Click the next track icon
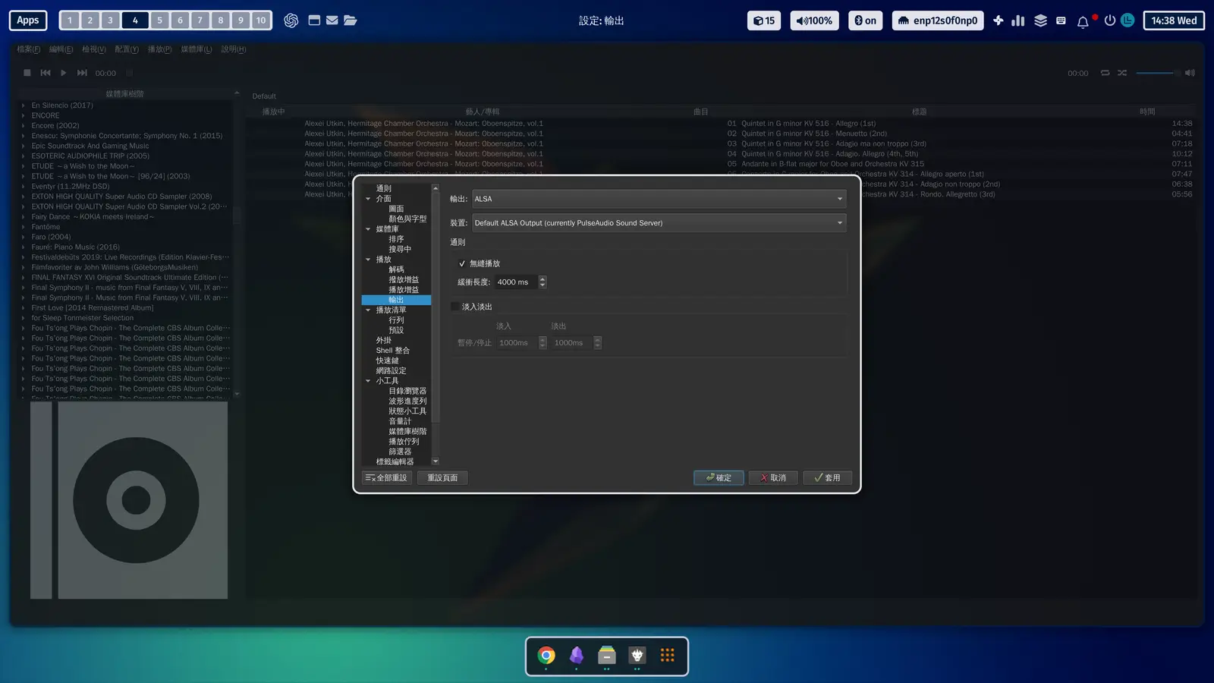1214x683 pixels. point(82,73)
